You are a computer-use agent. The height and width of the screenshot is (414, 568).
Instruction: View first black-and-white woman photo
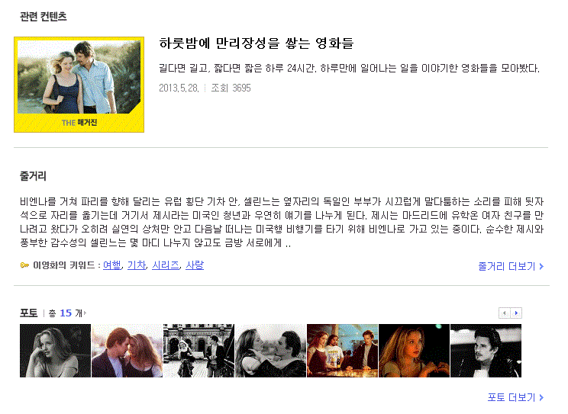[55, 351]
